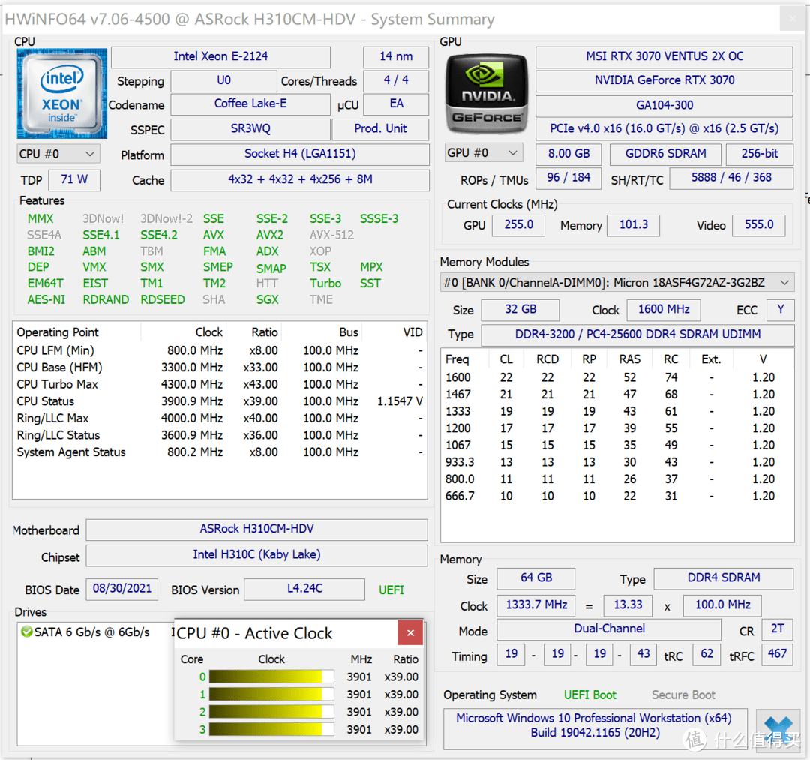Screen dimensions: 810x760
Task: Click the MSI RTX 3070 VENTUS 2X OC field
Action: pyautogui.click(x=664, y=56)
